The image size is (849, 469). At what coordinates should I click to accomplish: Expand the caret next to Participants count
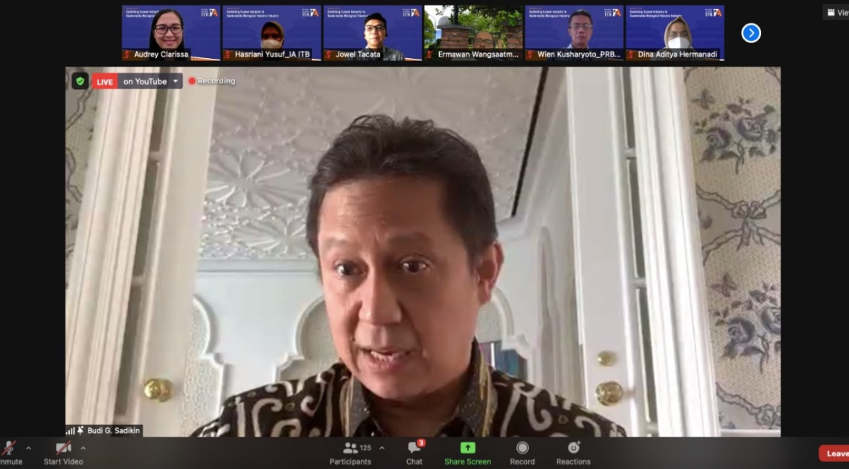click(382, 448)
